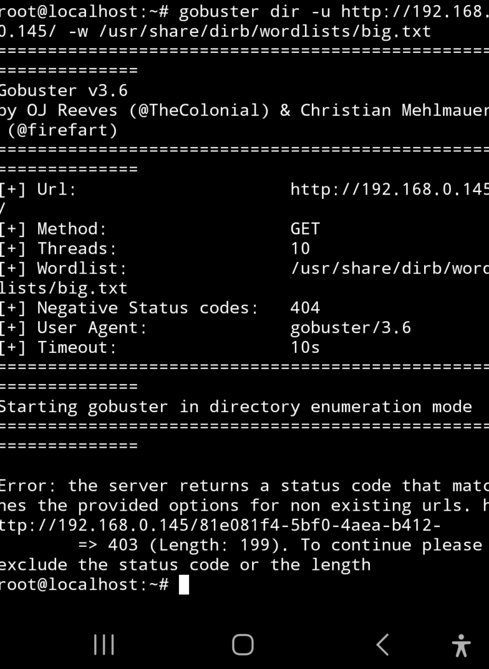Tap the 10s timeout value
This screenshot has width=489, height=669.
(305, 347)
